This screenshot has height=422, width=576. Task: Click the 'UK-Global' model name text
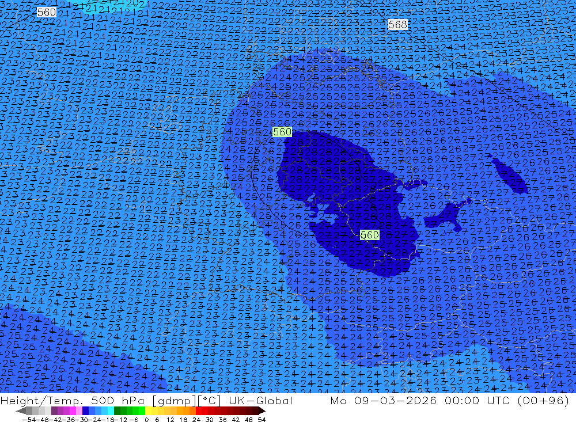(260, 401)
